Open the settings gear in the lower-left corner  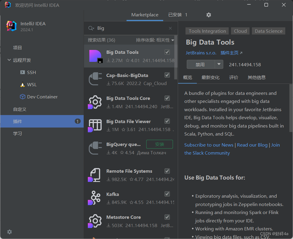10,232
